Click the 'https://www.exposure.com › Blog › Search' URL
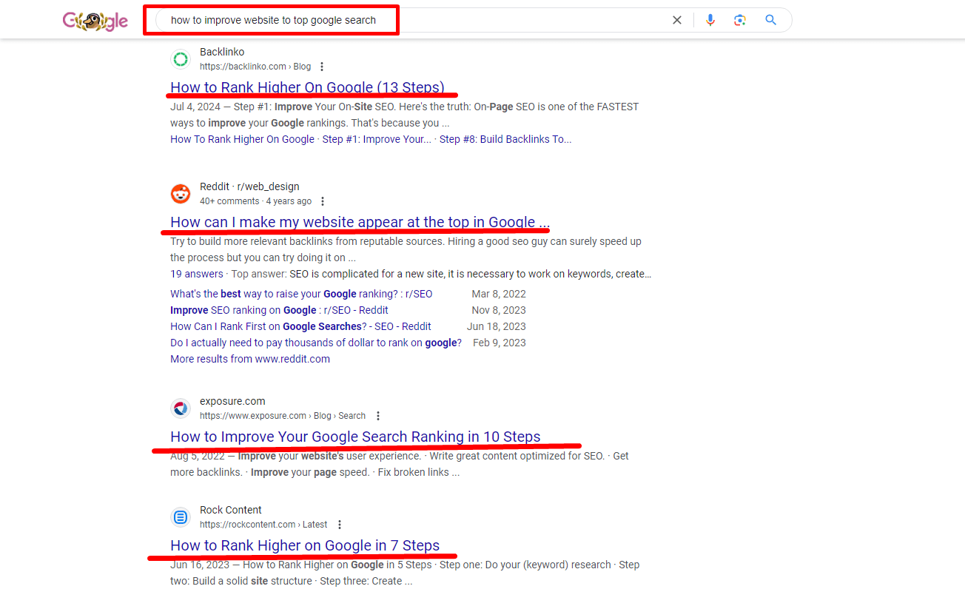965x589 pixels. pyautogui.click(x=283, y=416)
